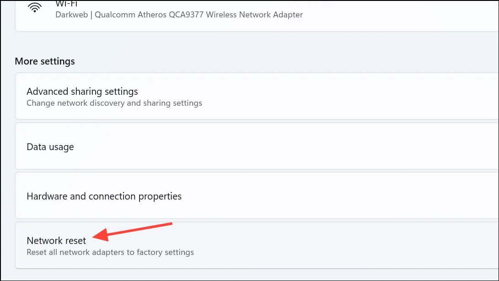Screen dimensions: 499x281
Task: Click the Wi-Fi signal icon
Action: point(35,7)
